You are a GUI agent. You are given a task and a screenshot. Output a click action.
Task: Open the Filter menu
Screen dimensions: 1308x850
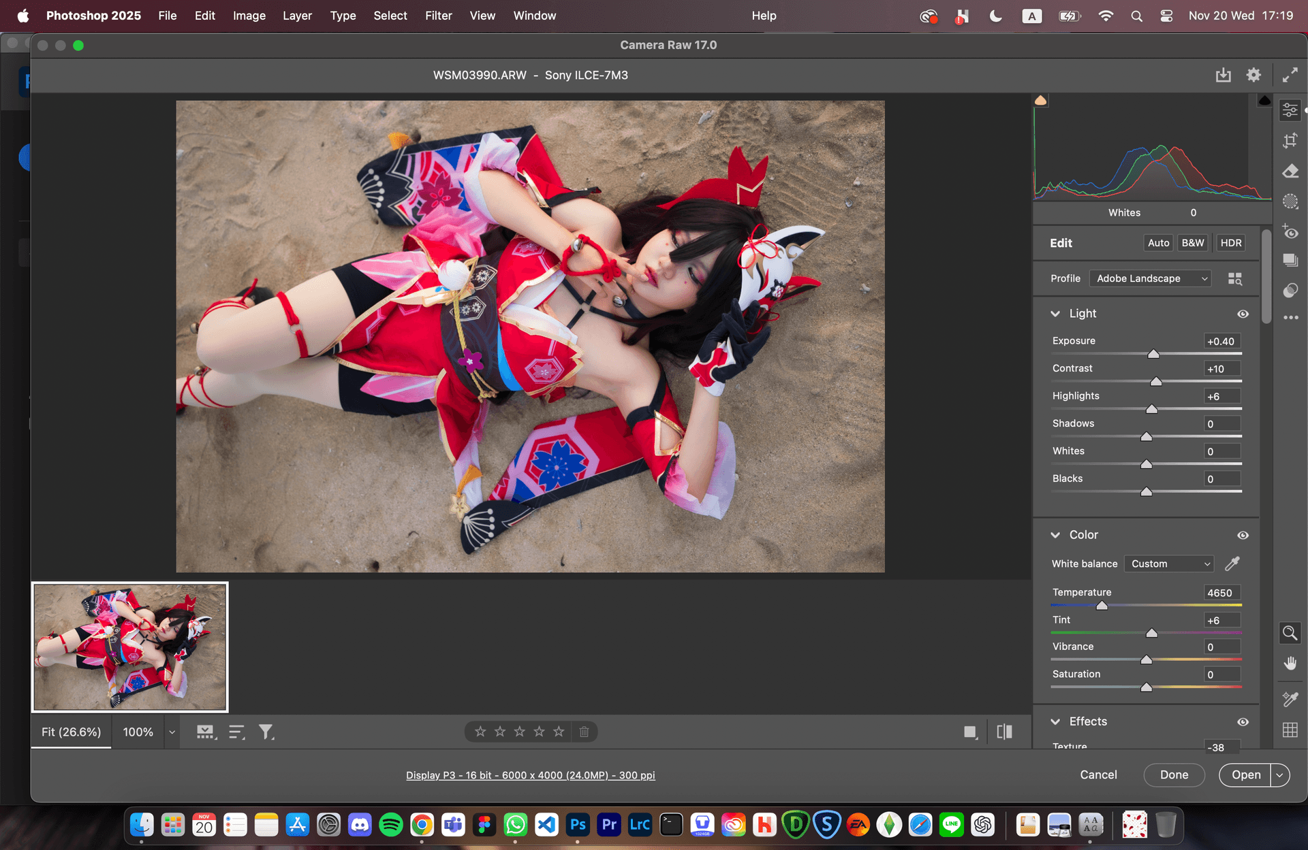[439, 16]
